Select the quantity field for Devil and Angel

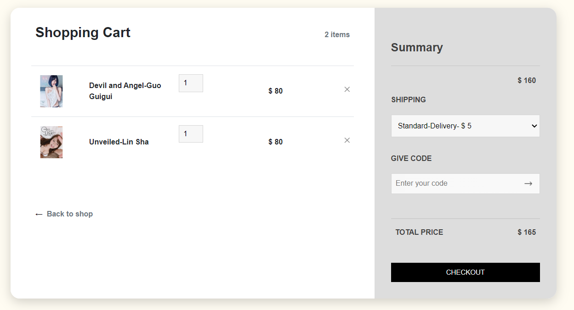coord(191,83)
